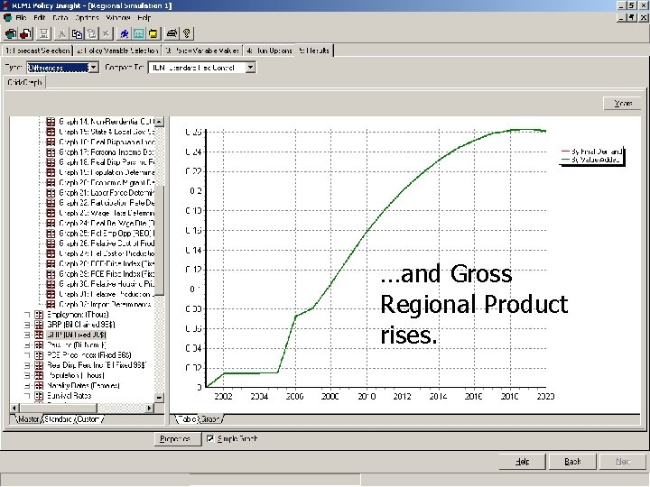Open the Help menu in menu bar
650x487 pixels.
(144, 18)
